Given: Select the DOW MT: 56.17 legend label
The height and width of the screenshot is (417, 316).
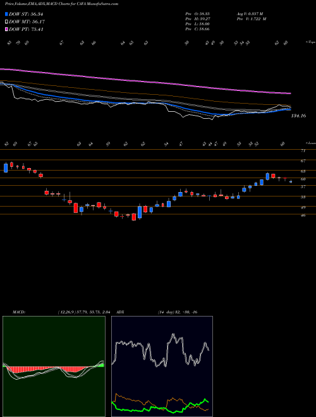Looking at the screenshot, I should pos(26,22).
